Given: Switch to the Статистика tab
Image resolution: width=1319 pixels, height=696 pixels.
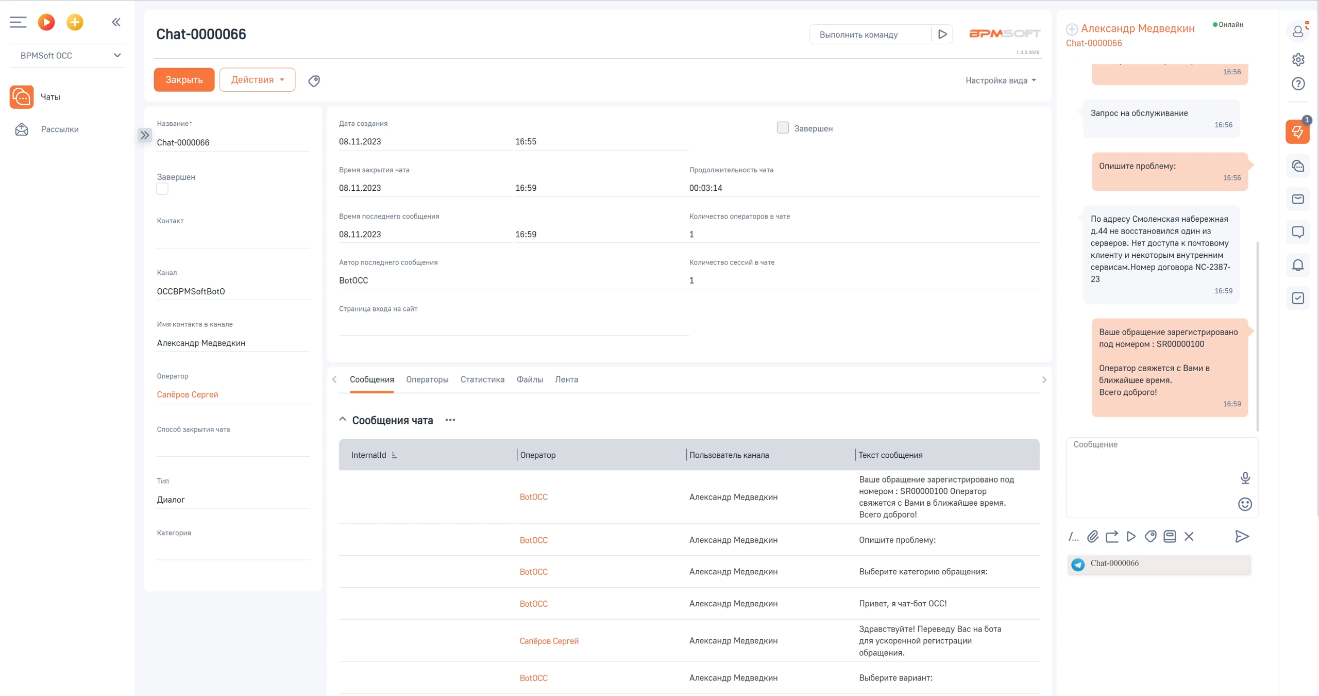Looking at the screenshot, I should (482, 379).
